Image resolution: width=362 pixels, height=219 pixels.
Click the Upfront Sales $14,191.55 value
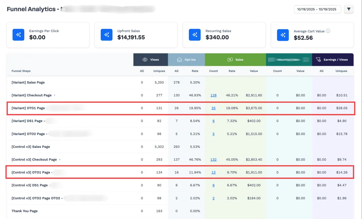(131, 38)
